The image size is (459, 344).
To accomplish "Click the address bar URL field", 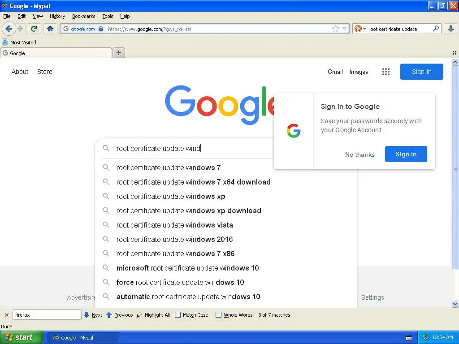I will point(218,29).
